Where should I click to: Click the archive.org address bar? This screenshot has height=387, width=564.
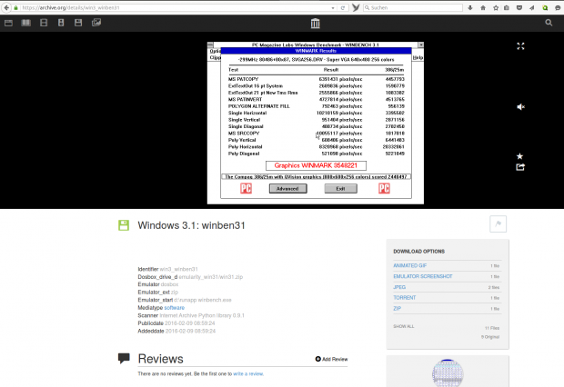point(173,7)
